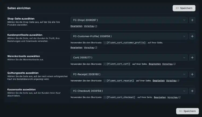Viewport: 202px width, 117px height.
Task: Click Bearbeiten link under Shop page
Action: coord(76,26)
